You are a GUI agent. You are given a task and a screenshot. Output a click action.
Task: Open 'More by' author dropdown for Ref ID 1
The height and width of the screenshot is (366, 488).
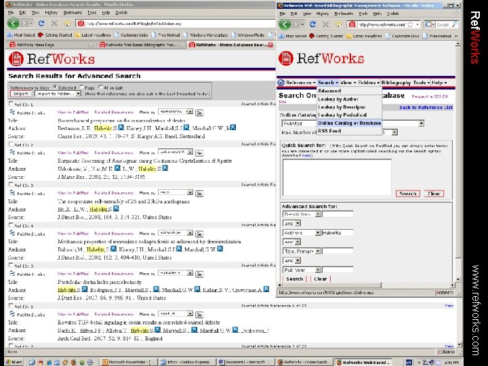pos(176,111)
